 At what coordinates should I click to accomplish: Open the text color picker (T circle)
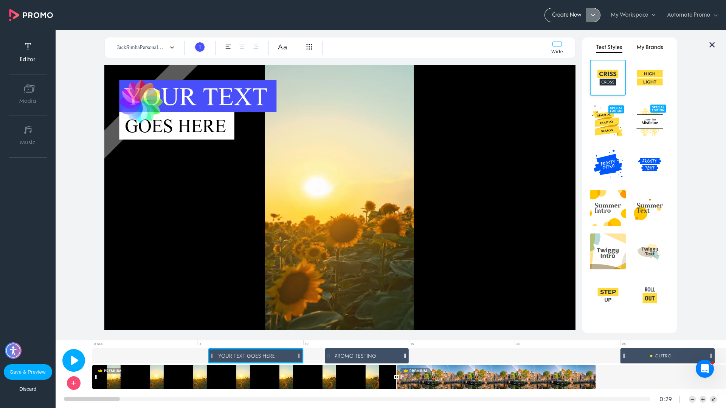click(200, 47)
